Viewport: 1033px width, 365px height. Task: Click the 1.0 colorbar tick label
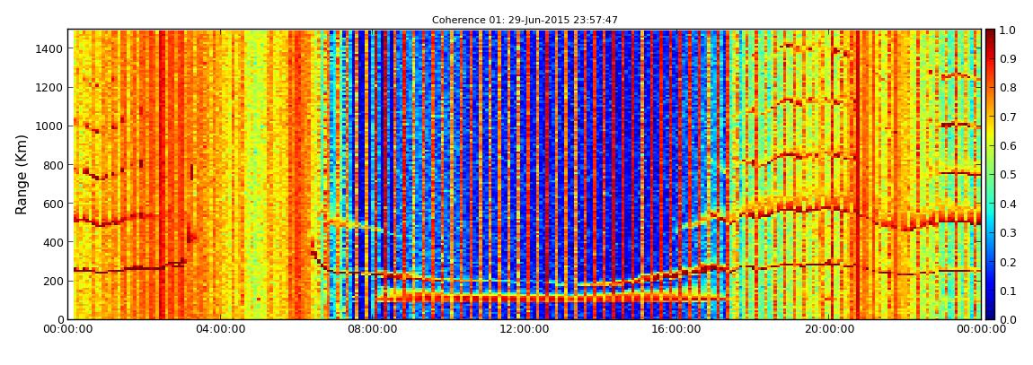pos(1007,30)
